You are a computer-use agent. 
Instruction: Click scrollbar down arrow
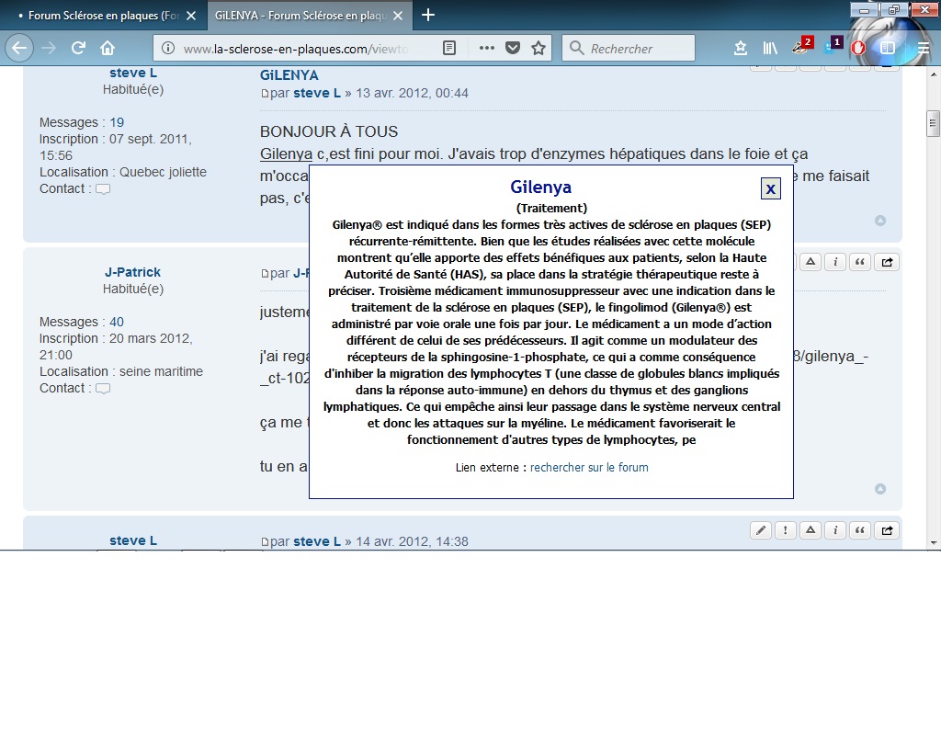click(x=933, y=542)
